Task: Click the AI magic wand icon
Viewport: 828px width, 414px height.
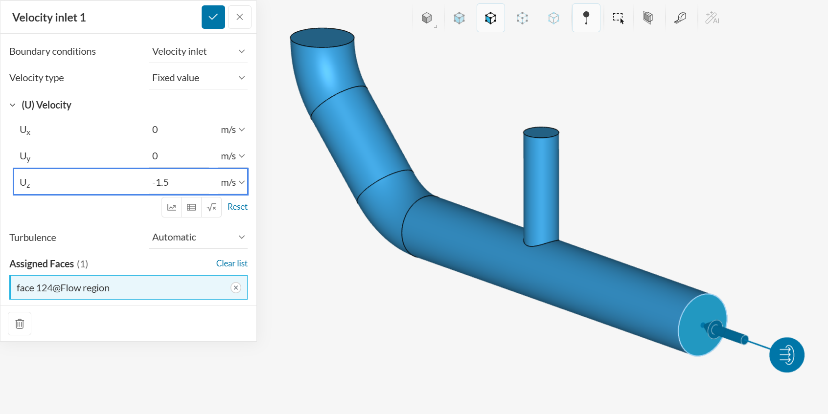Action: pos(712,19)
